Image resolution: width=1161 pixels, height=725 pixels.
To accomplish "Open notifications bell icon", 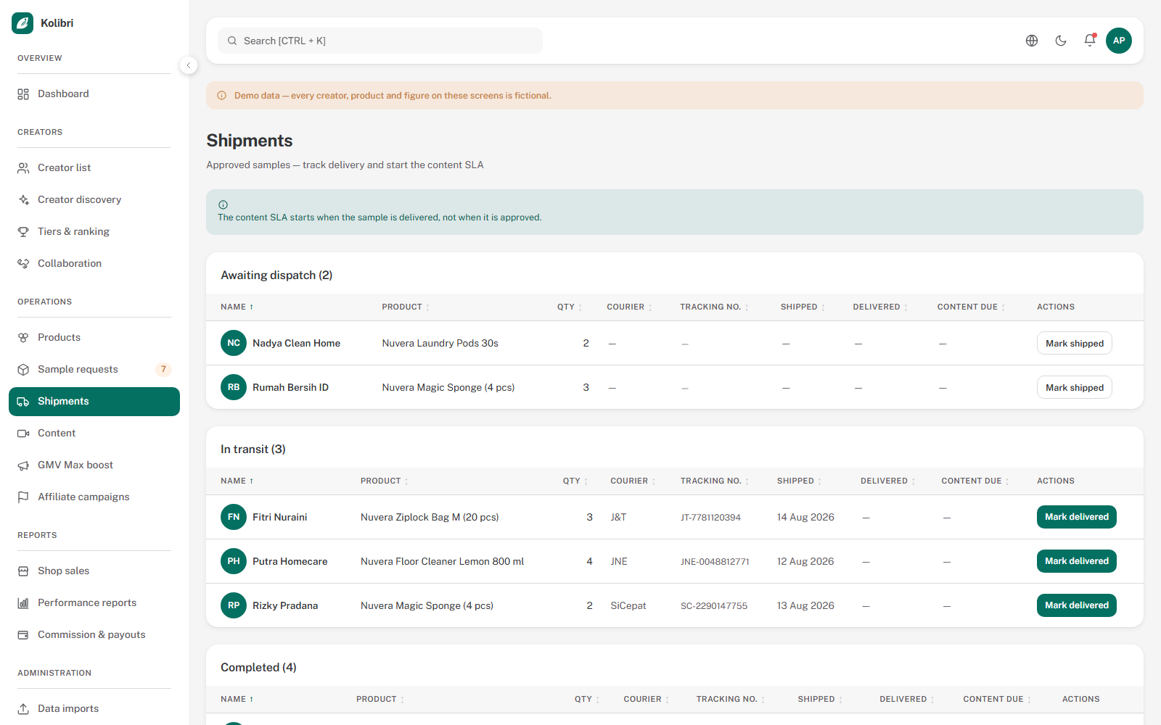I will tap(1090, 41).
